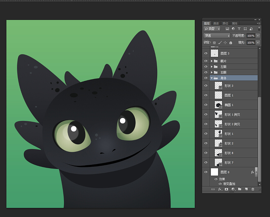The width and height of the screenshot is (270, 217).
Task: Toggle the layer filtering switch on/off
Action: click(x=259, y=28)
